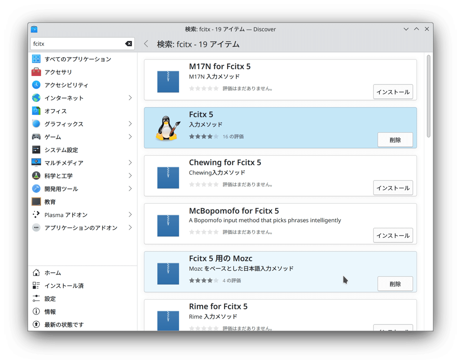
Task: Go to the ホーム page
Action: pyautogui.click(x=83, y=273)
